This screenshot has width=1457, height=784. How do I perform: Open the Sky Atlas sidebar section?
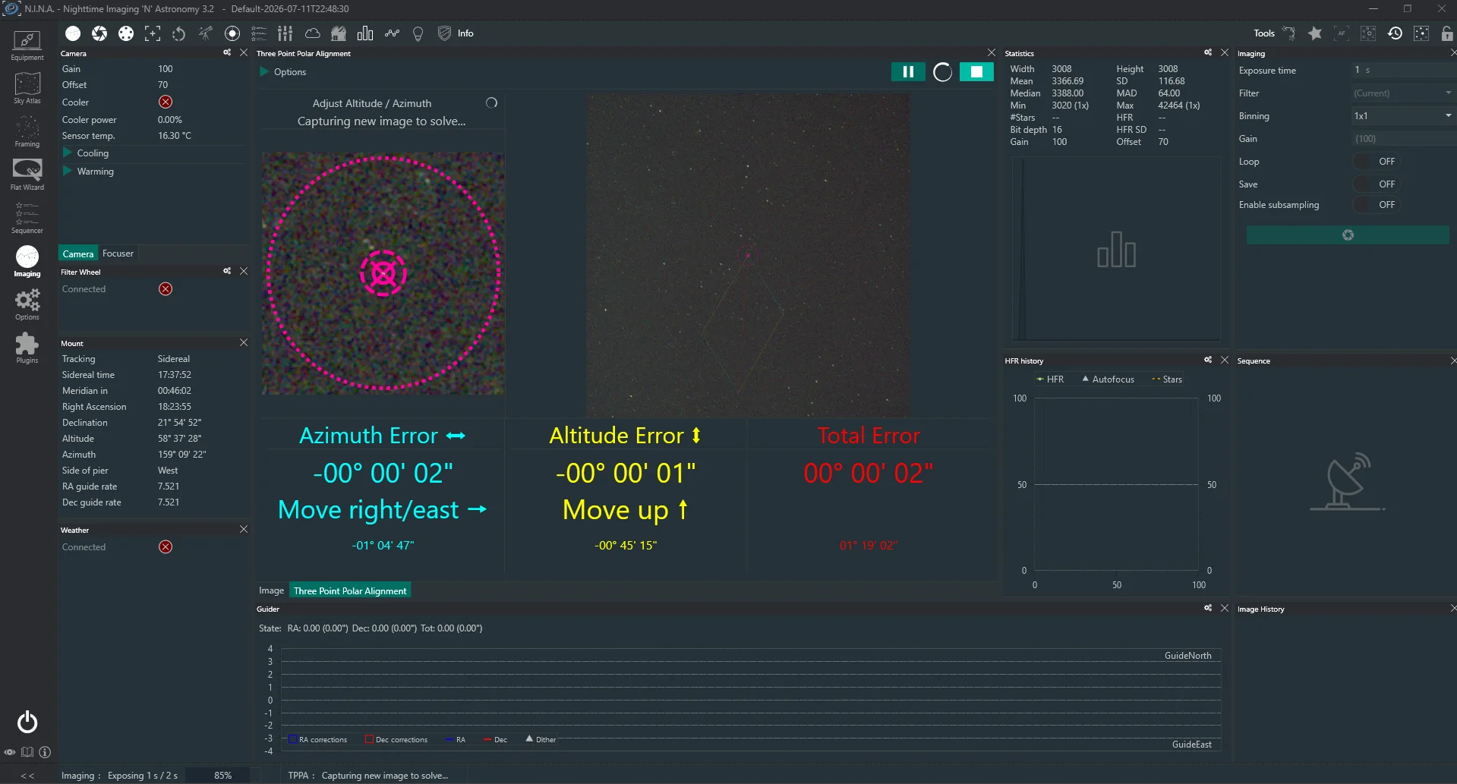point(27,88)
